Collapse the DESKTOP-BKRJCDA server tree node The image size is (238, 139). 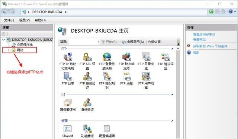point(3,40)
